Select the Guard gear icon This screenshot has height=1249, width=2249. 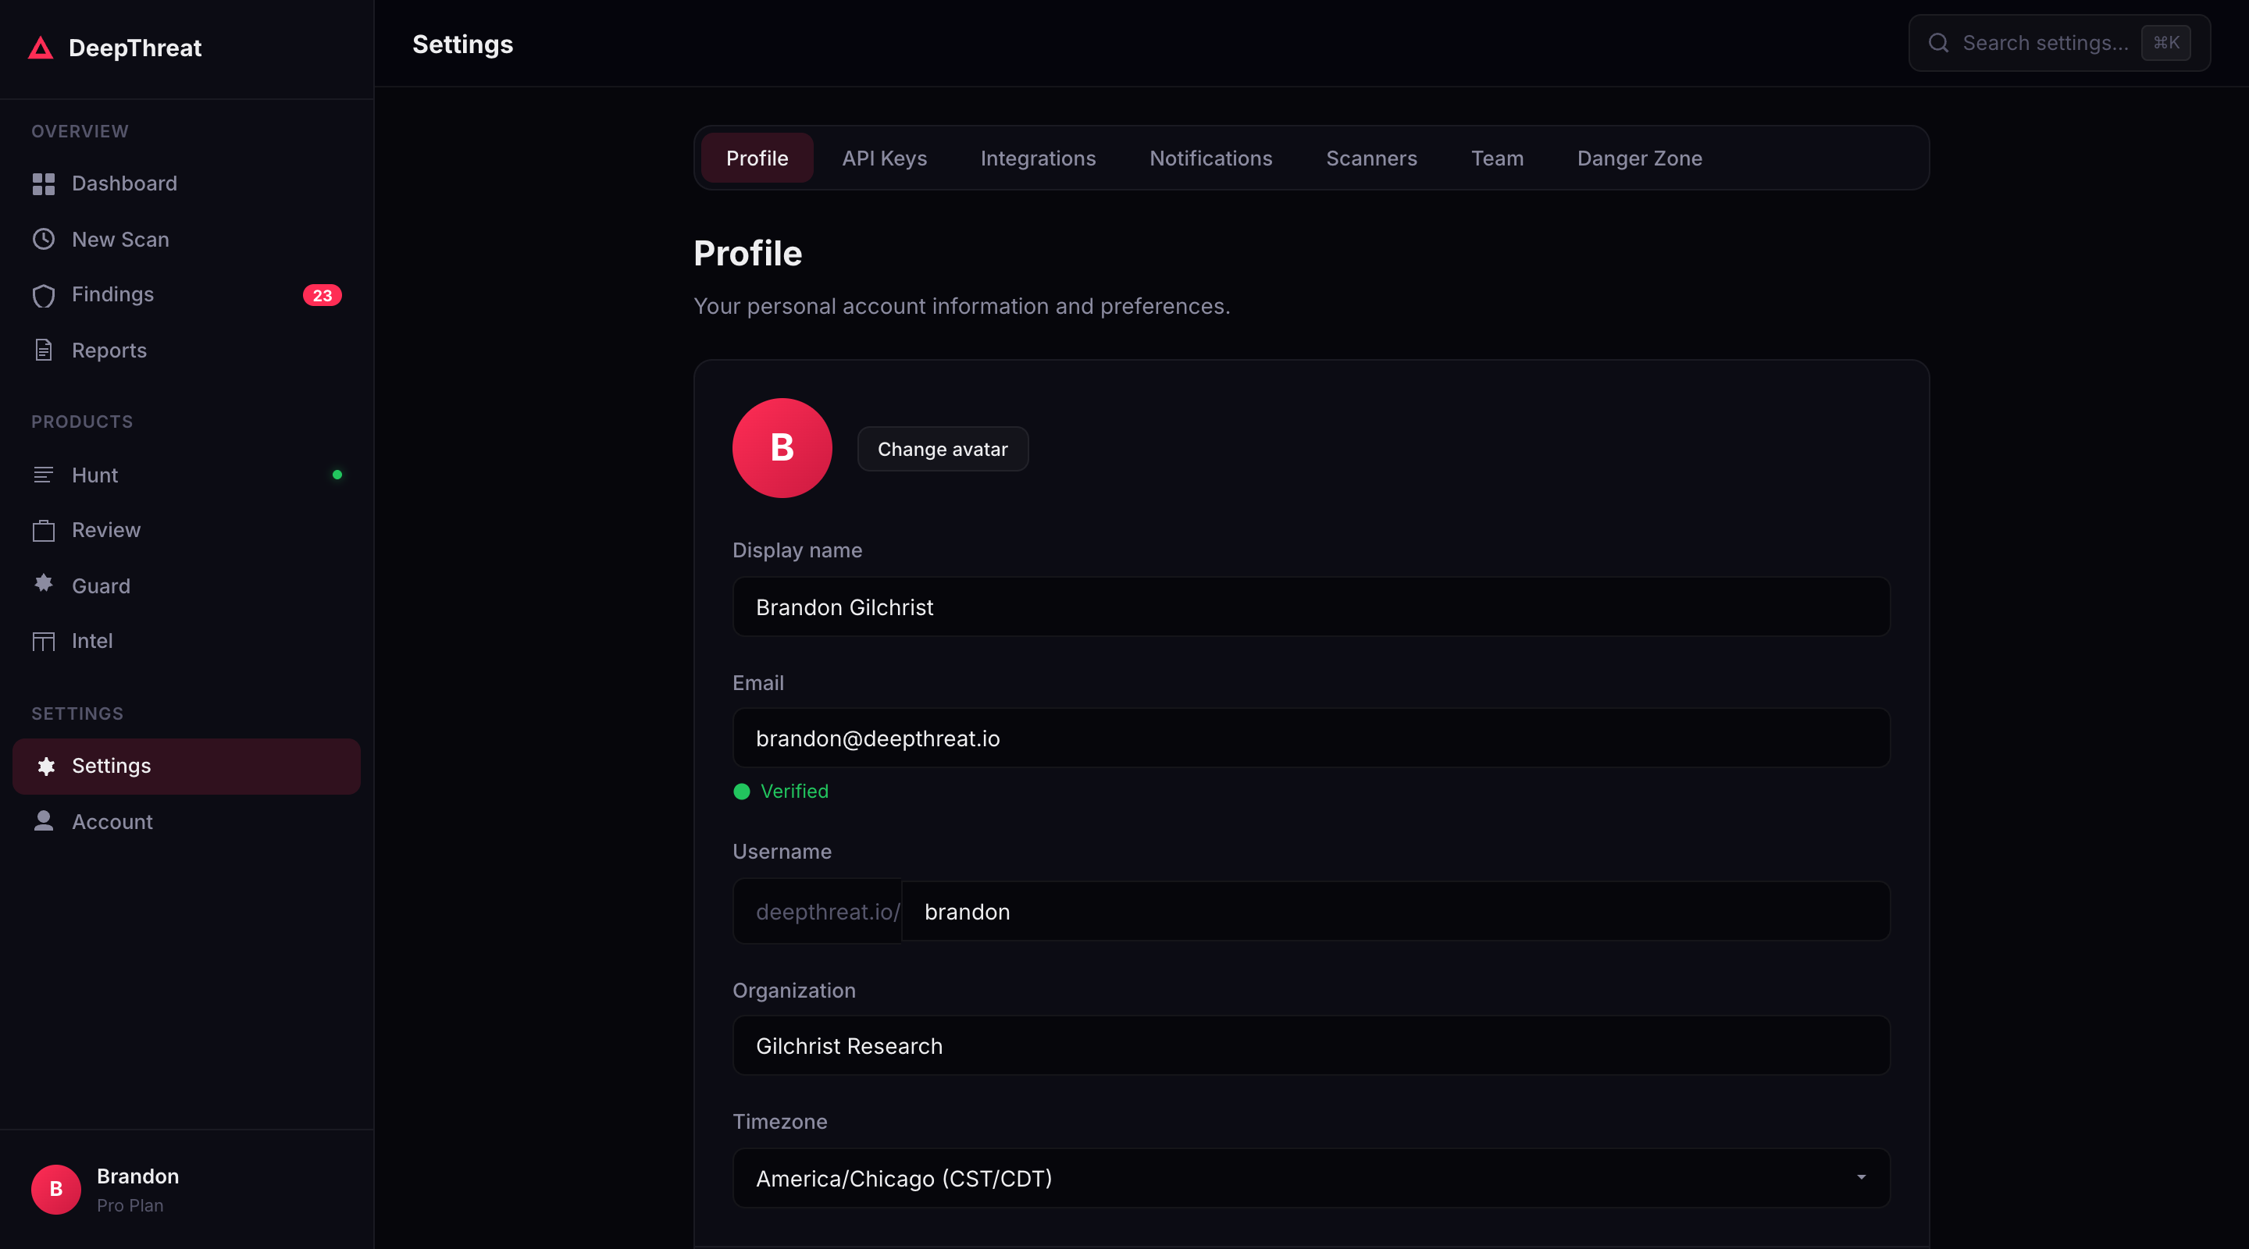pyautogui.click(x=44, y=584)
